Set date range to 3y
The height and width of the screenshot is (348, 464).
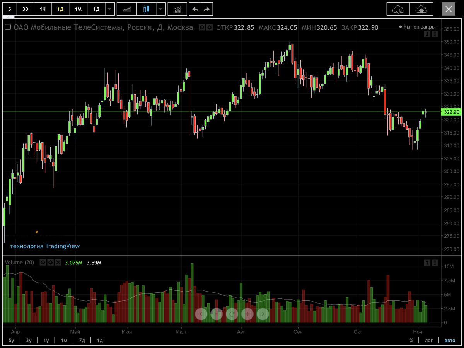click(29, 340)
